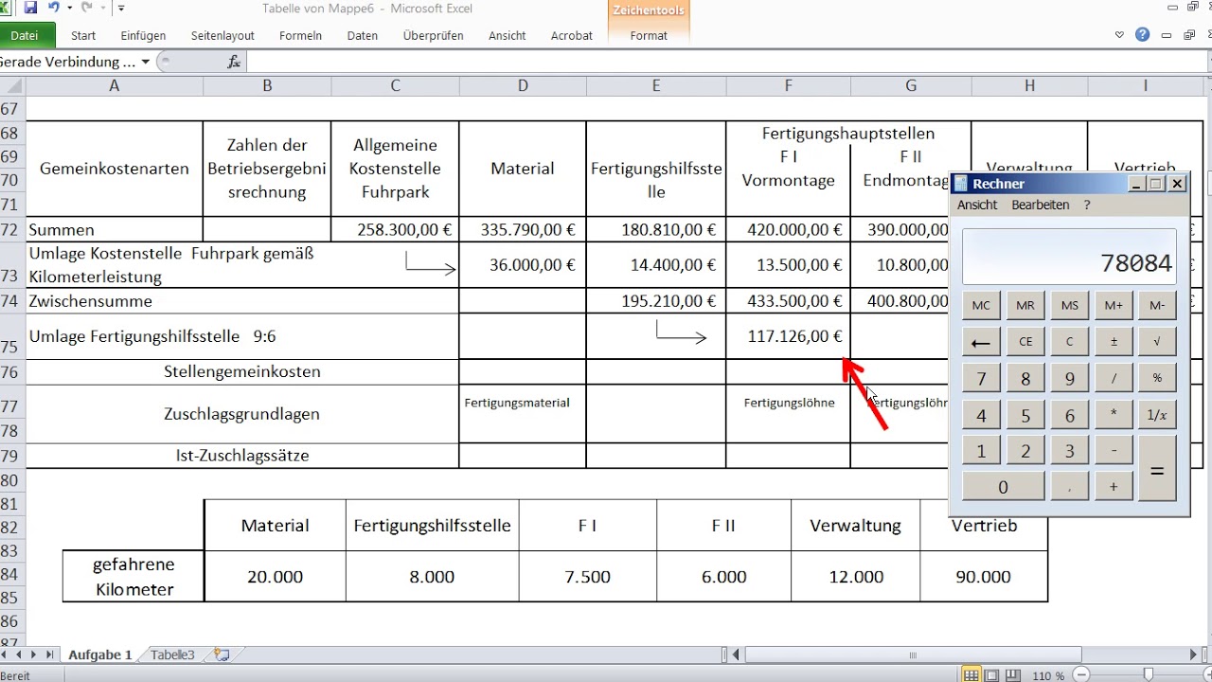Switch to Normal view in status bar
Screen dimensions: 1212x682
click(x=971, y=675)
